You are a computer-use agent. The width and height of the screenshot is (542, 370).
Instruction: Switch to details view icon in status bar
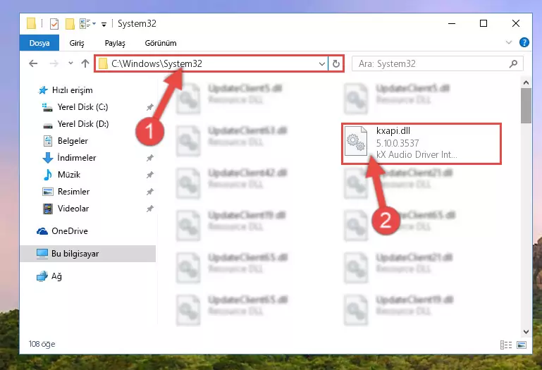tap(506, 345)
